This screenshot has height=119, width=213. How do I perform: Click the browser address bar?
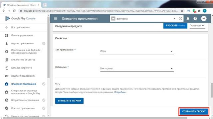[101, 11]
